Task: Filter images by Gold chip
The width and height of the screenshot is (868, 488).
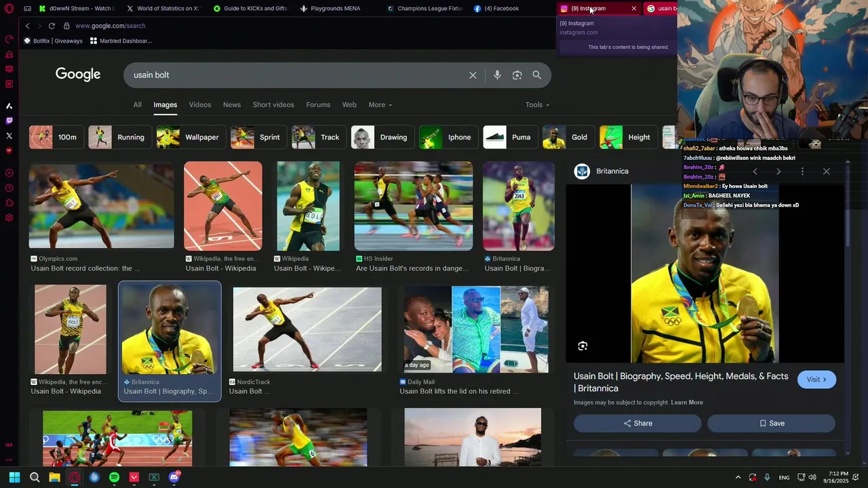Action: [568, 138]
